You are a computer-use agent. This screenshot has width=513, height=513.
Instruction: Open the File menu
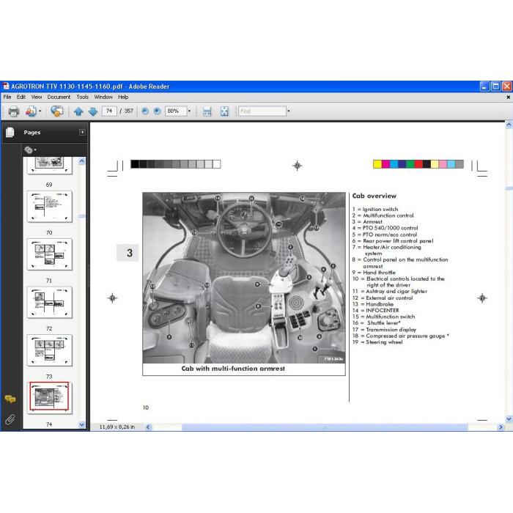tap(7, 97)
